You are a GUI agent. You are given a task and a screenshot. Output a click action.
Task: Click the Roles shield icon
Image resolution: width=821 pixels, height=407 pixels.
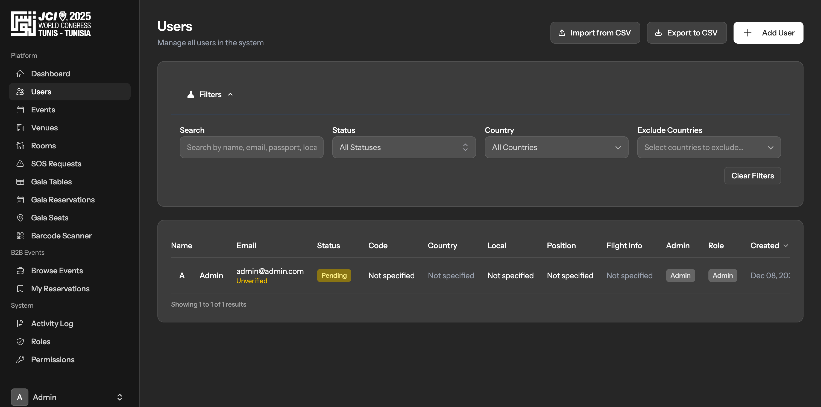20,342
